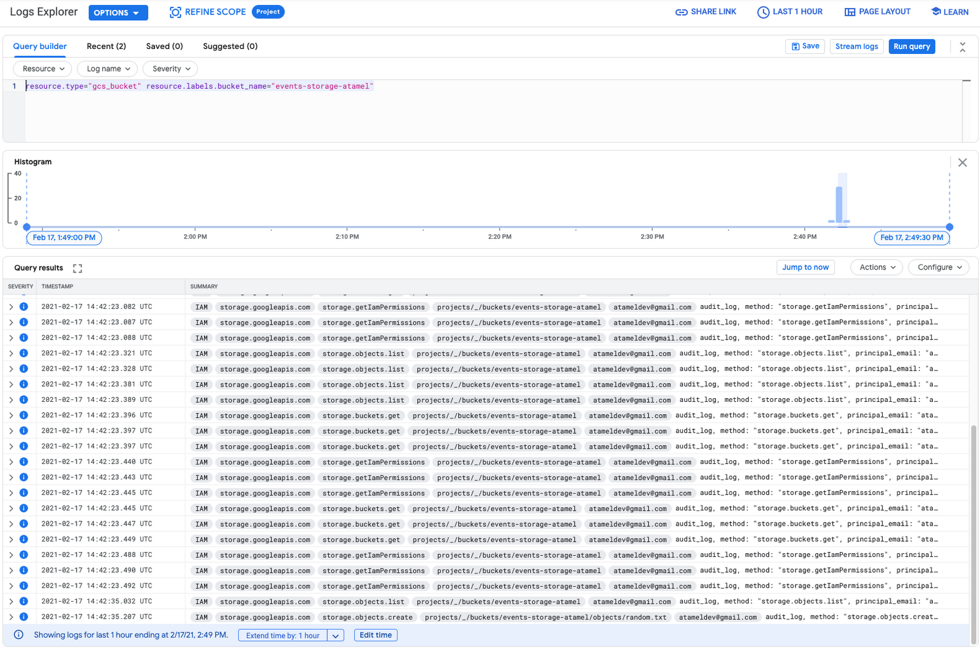Click the random.txt object path chip
The width and height of the screenshot is (980, 650).
(546, 617)
